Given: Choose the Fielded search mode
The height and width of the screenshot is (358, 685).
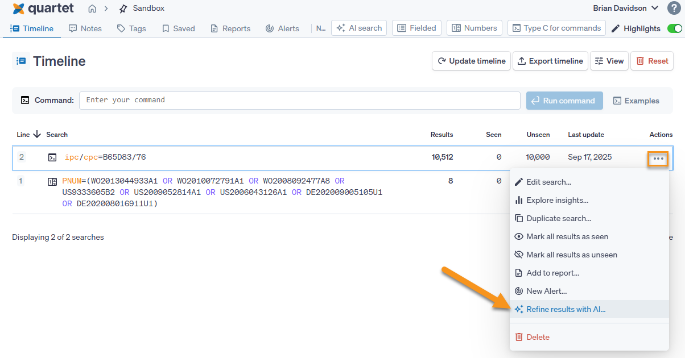Looking at the screenshot, I should 417,28.
